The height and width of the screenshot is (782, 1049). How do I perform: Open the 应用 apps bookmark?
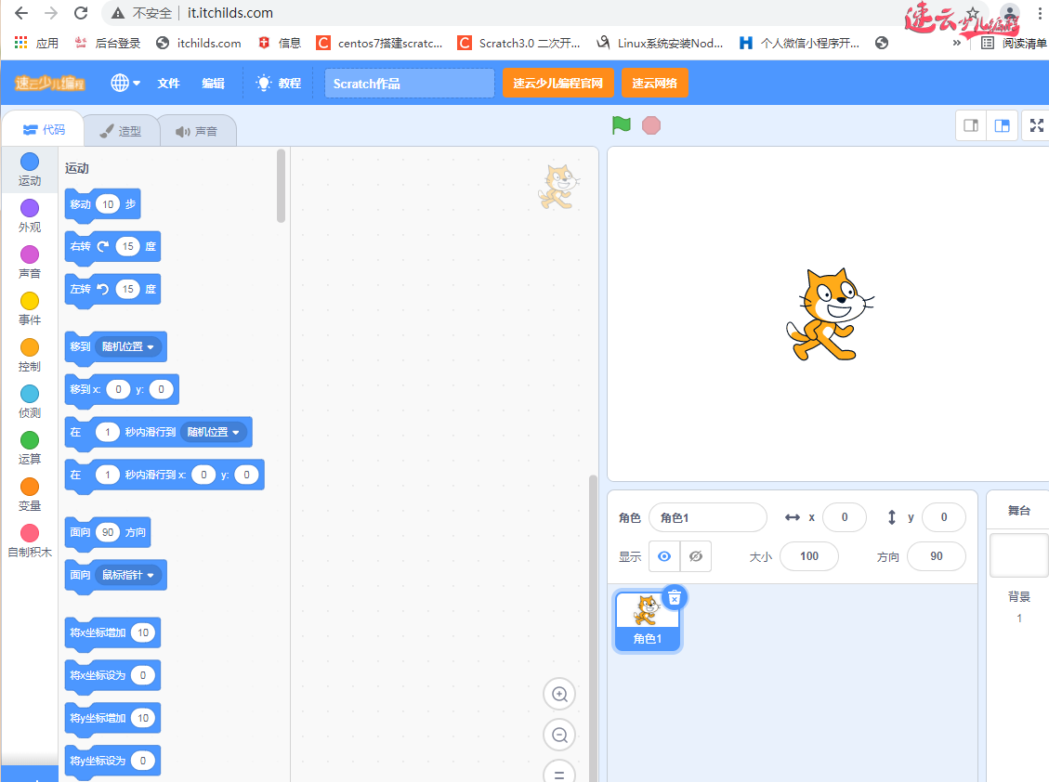pos(37,43)
